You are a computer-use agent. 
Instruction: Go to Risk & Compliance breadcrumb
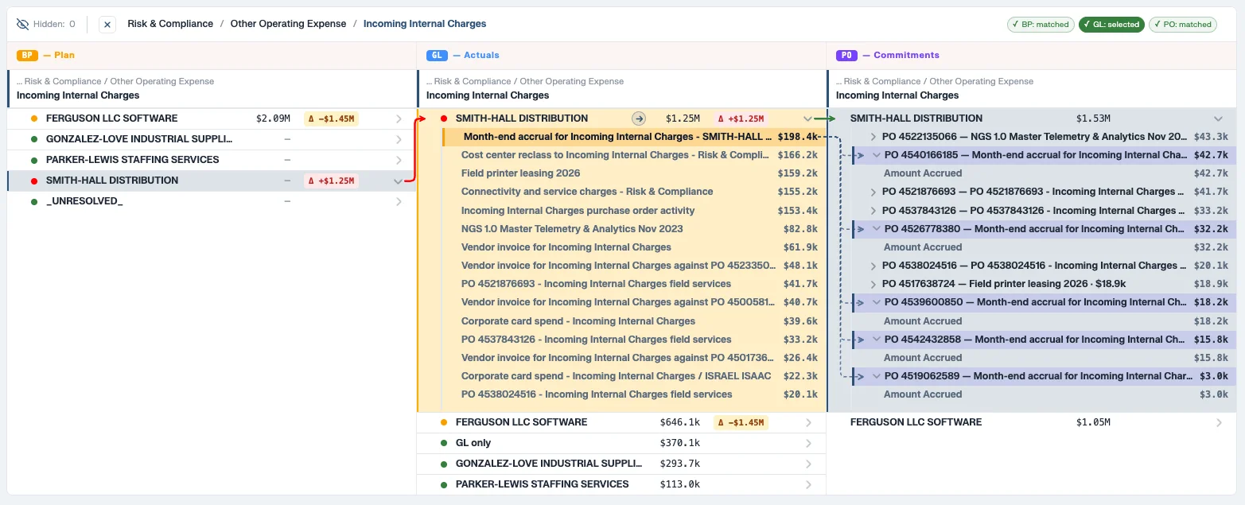[x=170, y=24]
